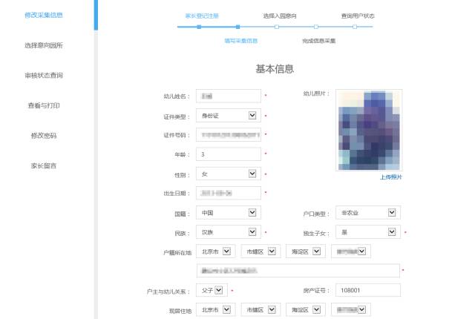Open 现居住地 海淀区 dropdown
The width and height of the screenshot is (475, 319).
tap(306, 309)
